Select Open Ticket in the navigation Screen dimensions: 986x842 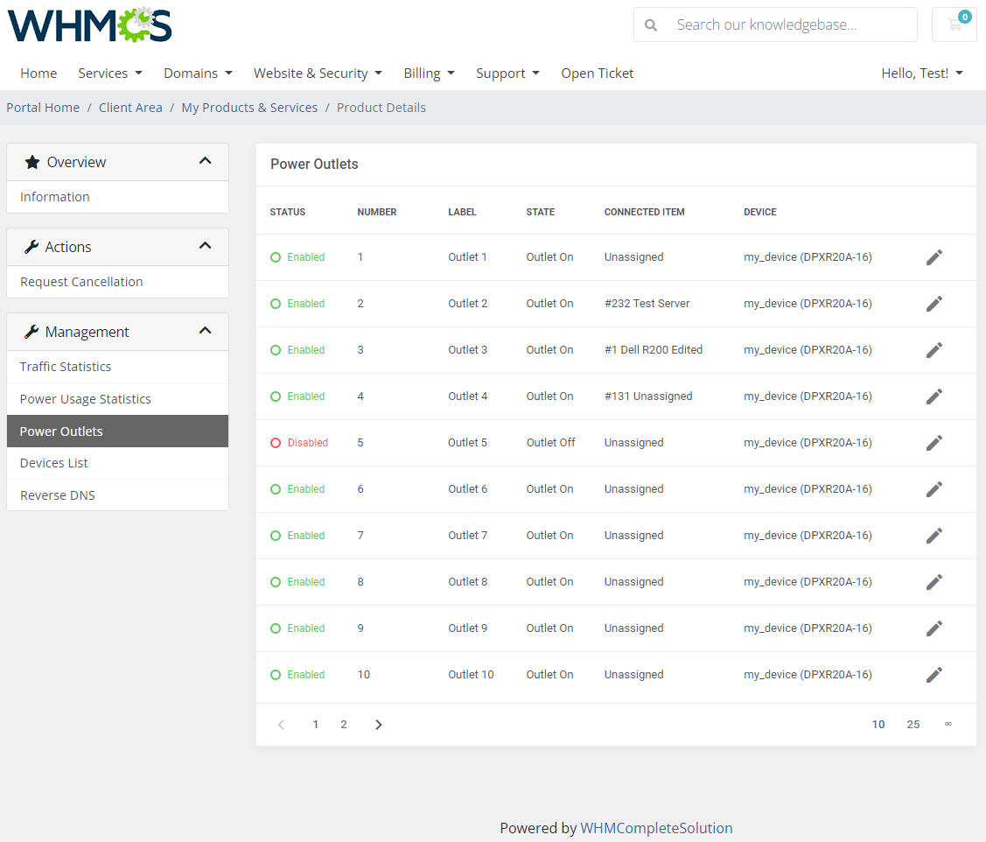point(598,73)
